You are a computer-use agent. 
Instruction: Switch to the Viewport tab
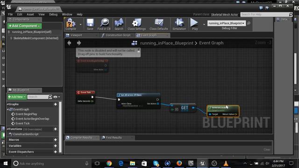82,35
